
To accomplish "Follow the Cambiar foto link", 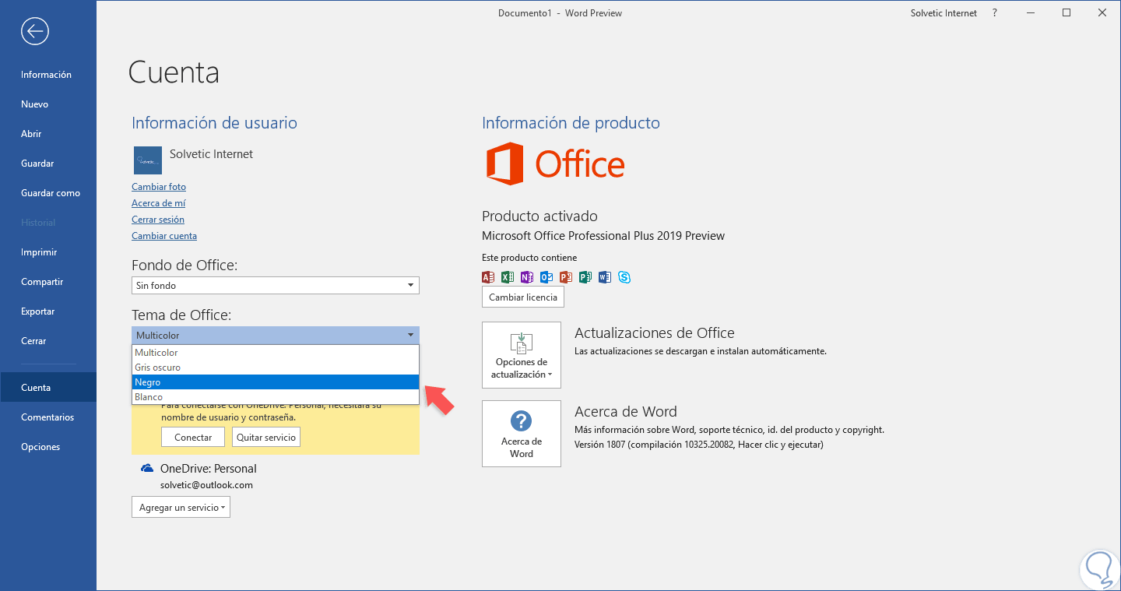I will coord(159,187).
